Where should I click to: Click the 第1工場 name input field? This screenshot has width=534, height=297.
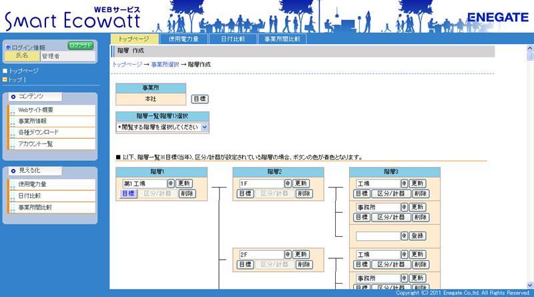pyautogui.click(x=145, y=184)
